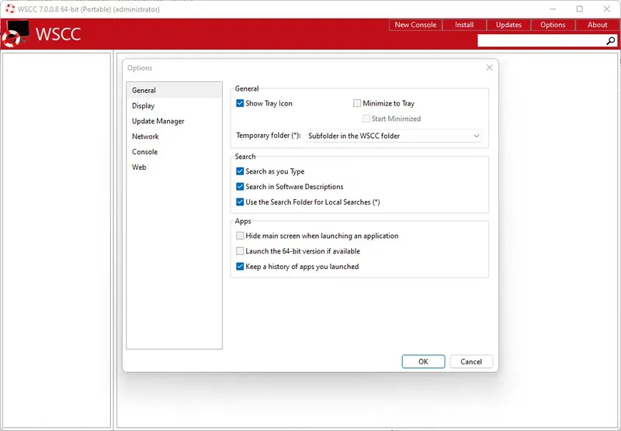The image size is (621, 431).
Task: Close the Options dialog with X
Action: (490, 67)
